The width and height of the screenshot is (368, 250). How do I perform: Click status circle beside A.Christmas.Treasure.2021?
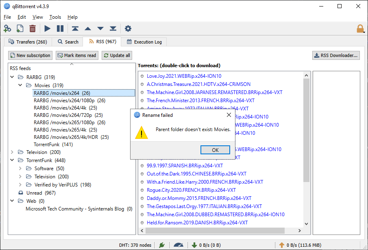pyautogui.click(x=142, y=84)
